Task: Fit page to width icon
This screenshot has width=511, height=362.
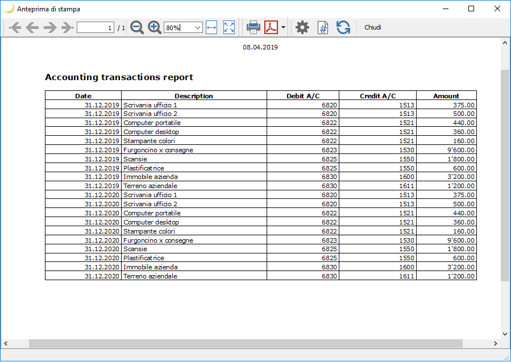Action: 211,27
